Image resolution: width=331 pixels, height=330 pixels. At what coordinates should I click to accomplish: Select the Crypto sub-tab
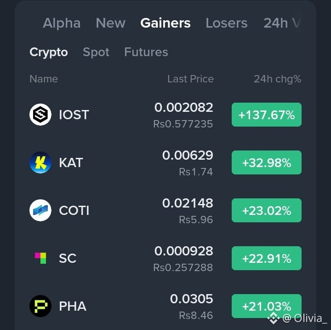click(x=49, y=52)
